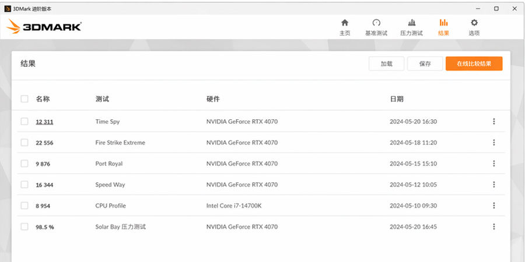Open the Speed Way row's more-options menu
The height and width of the screenshot is (262, 525).
[x=494, y=185]
